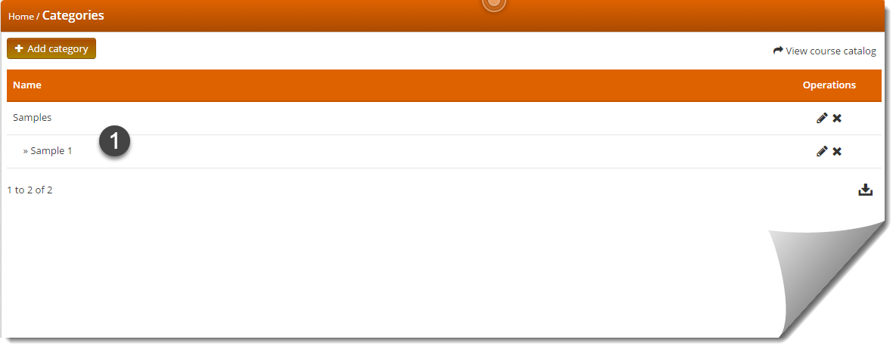Click the "1 to 2 of 2" pagination text

tap(30, 190)
